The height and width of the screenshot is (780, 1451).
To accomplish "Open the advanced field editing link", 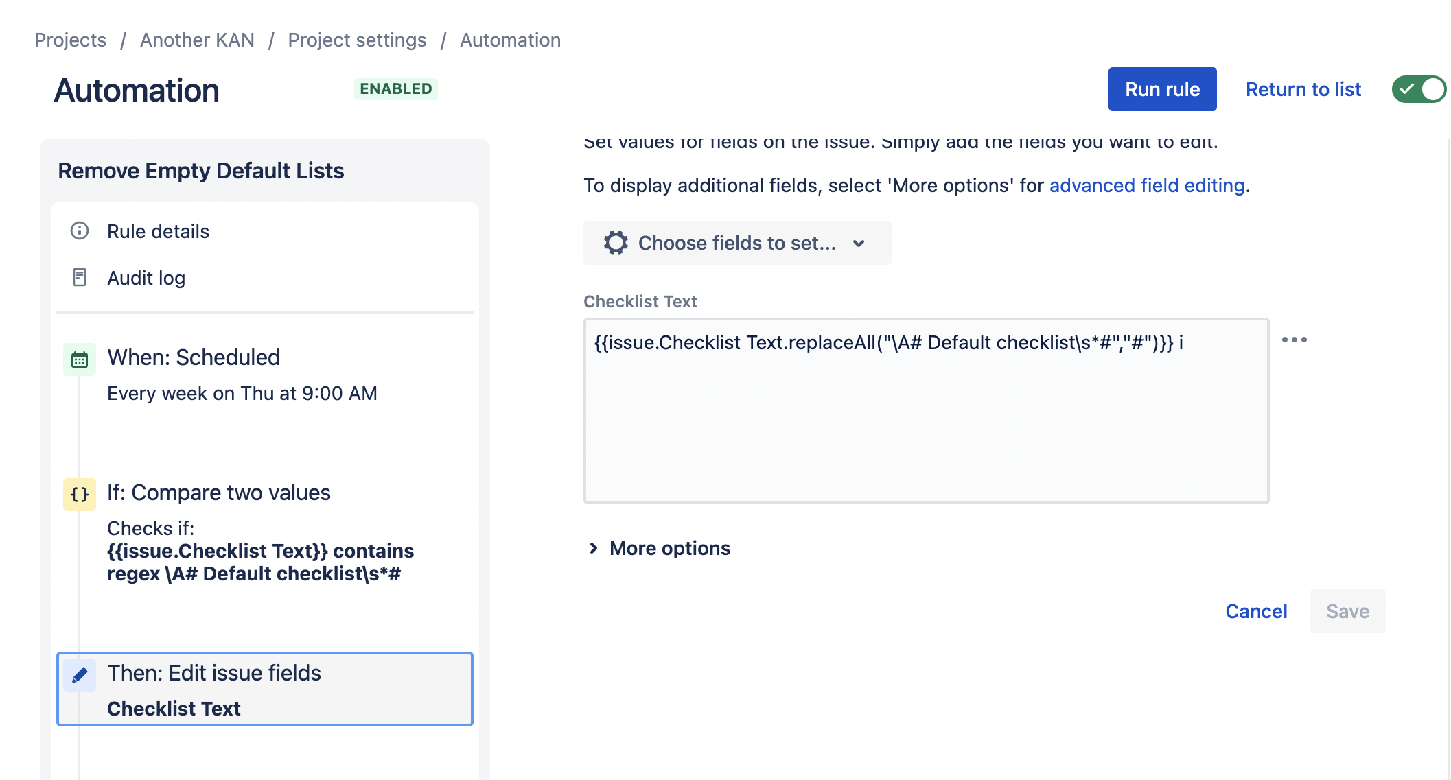I will point(1146,185).
